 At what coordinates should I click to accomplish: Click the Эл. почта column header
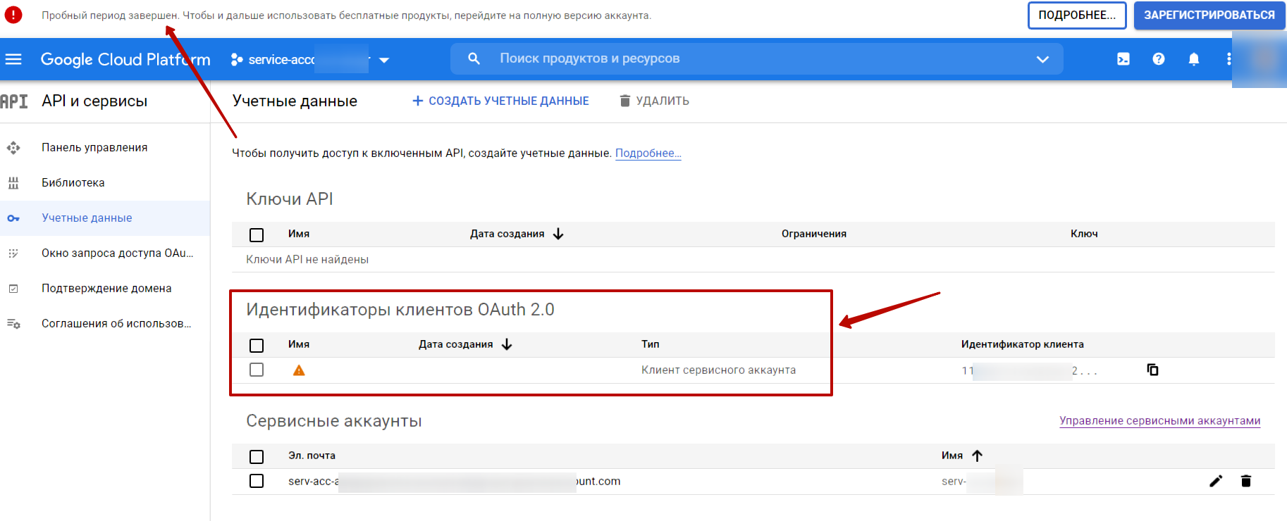pos(312,456)
